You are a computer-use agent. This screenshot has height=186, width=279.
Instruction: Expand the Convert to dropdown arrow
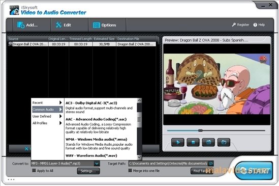tap(97, 164)
